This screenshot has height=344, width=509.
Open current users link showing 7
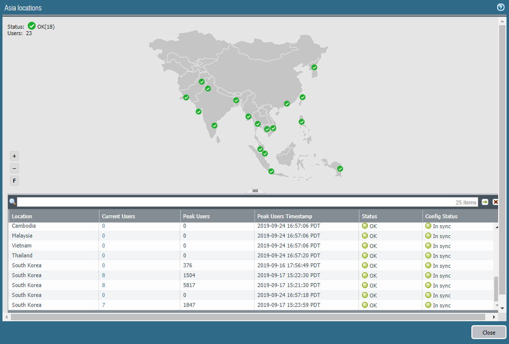tap(103, 305)
